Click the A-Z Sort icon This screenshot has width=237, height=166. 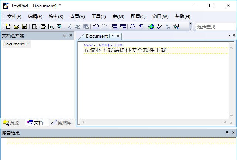(168, 27)
